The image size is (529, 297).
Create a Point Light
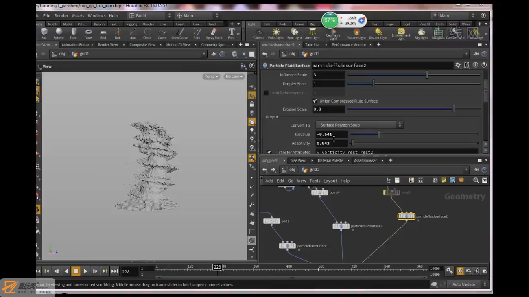click(276, 34)
